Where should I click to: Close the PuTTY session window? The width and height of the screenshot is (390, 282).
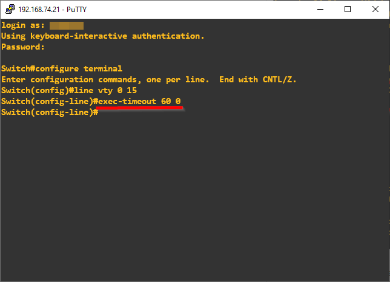[x=375, y=9]
